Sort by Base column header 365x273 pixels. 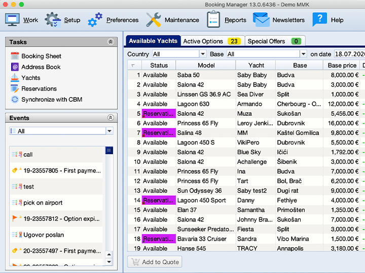pyautogui.click(x=300, y=65)
